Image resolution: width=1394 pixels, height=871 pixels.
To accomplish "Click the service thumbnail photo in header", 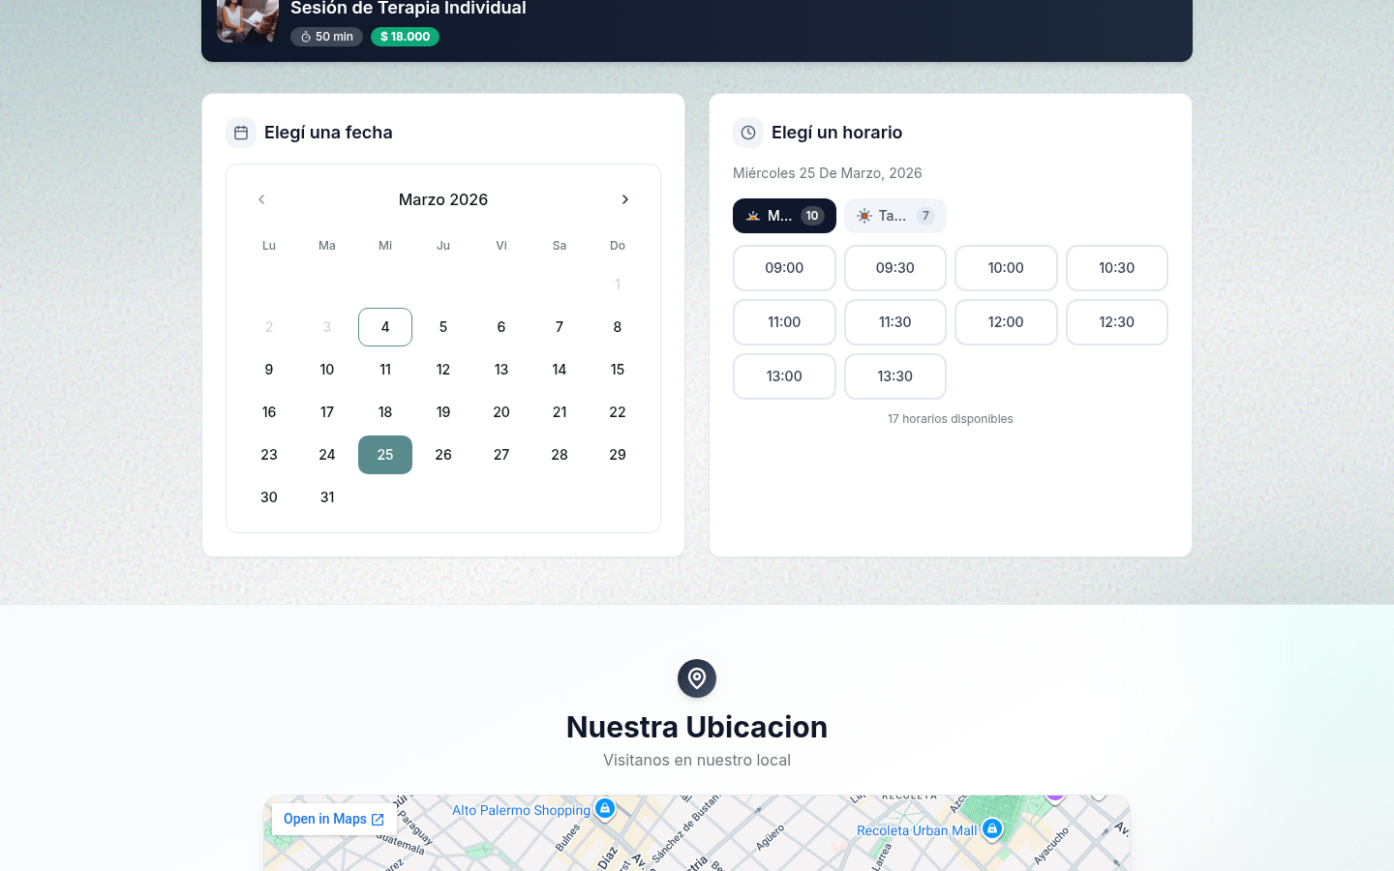I will click(x=248, y=19).
